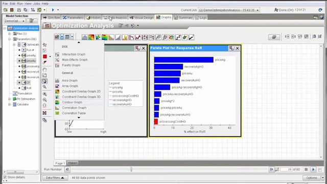Select Pareto Graph in the DOE list

[x=71, y=65]
